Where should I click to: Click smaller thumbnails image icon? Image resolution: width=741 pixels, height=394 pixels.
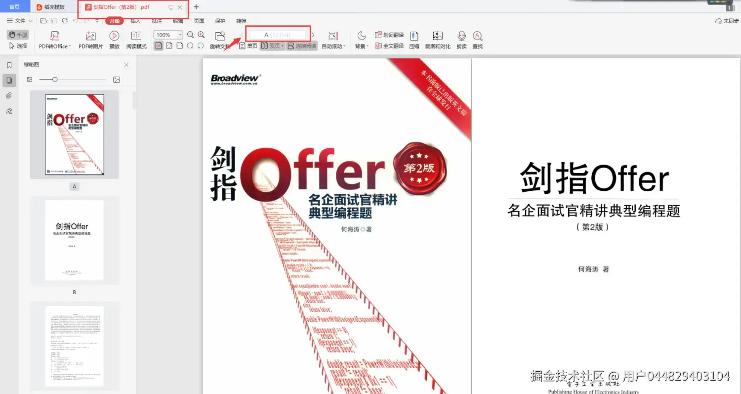pyautogui.click(x=30, y=79)
